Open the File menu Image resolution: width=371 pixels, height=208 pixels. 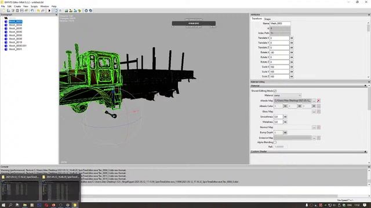coord(3,6)
